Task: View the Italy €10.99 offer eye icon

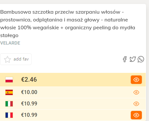Action: point(136,104)
